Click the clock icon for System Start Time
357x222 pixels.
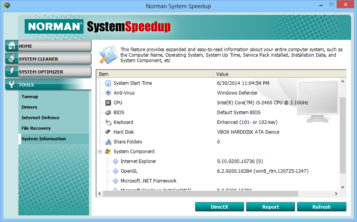pos(108,83)
